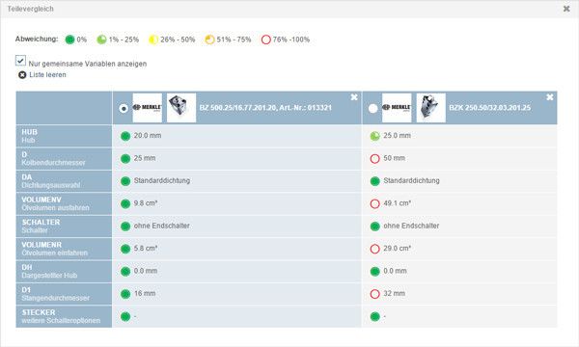Click partial green indicator beside 25.0 mm

[374, 136]
